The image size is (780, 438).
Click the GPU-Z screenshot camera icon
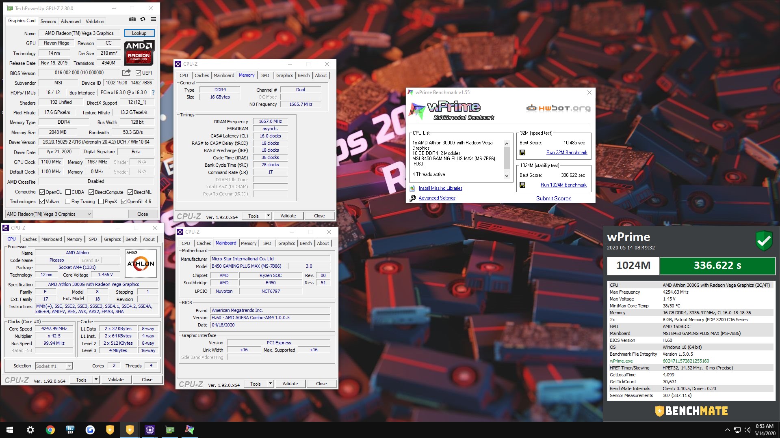pos(132,19)
